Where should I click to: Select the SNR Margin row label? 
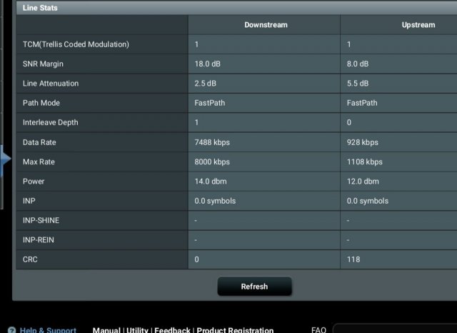point(43,64)
